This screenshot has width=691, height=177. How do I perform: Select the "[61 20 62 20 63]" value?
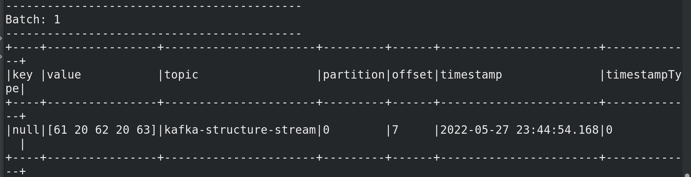point(102,130)
